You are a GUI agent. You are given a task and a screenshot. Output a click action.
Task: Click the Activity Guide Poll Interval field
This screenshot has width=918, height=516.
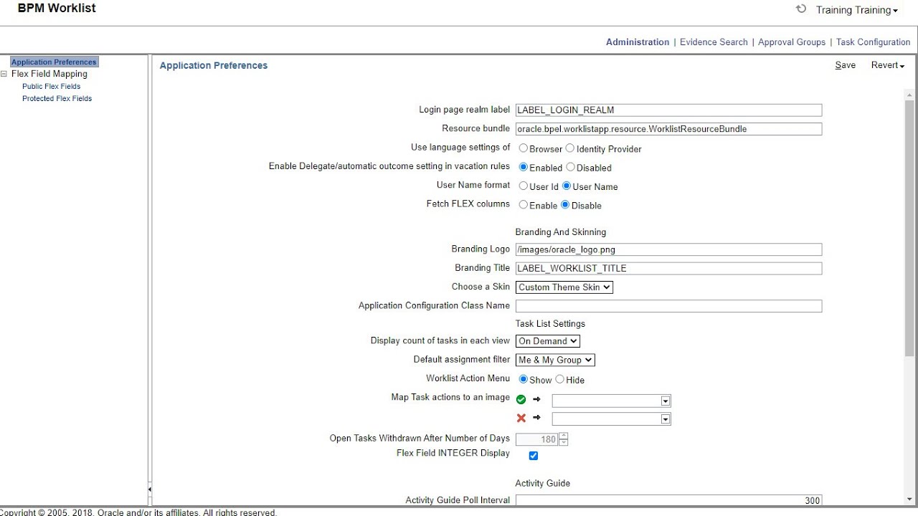(668, 500)
